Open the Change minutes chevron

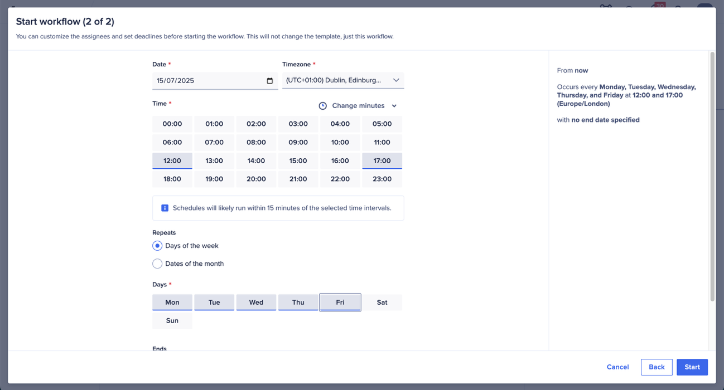point(394,106)
